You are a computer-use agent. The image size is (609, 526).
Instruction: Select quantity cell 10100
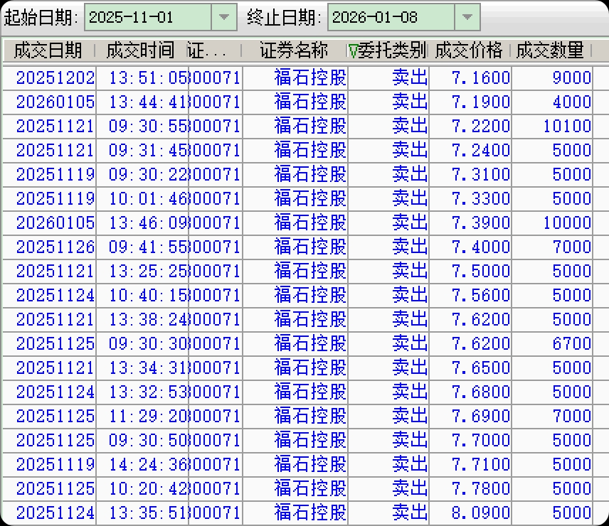point(552,126)
